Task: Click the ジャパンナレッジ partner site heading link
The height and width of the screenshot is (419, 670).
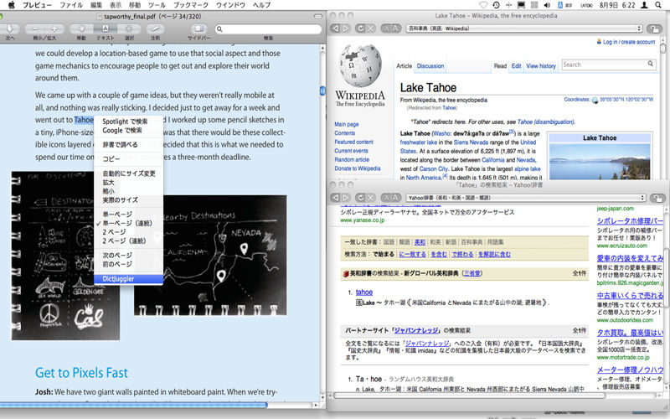Action: [x=416, y=330]
